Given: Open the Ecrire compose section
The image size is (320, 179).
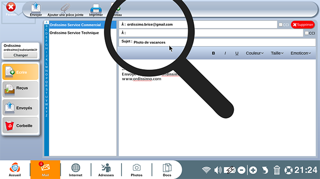Looking at the screenshot, I should pyautogui.click(x=20, y=72).
